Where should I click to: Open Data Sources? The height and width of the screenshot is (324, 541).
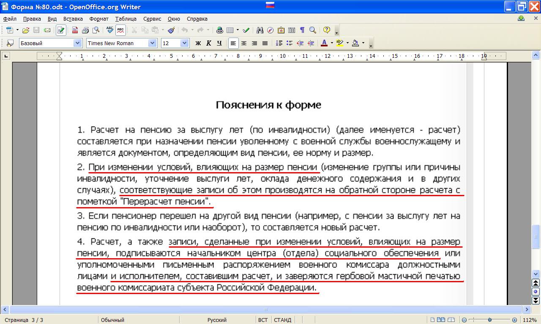point(292,30)
